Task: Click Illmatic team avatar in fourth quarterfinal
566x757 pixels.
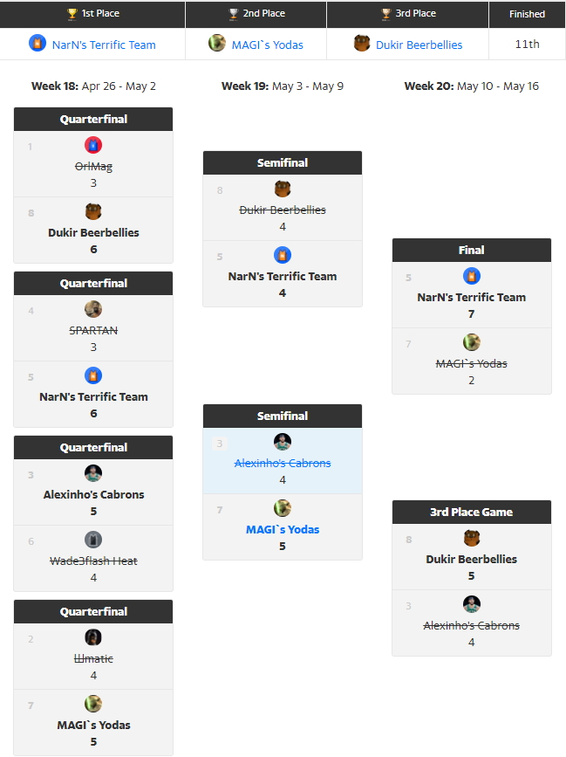Action: coord(93,637)
